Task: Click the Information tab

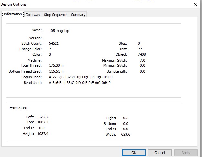Action: 13,14
